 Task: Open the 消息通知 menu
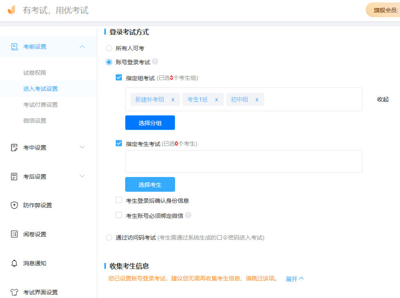tap(35, 263)
